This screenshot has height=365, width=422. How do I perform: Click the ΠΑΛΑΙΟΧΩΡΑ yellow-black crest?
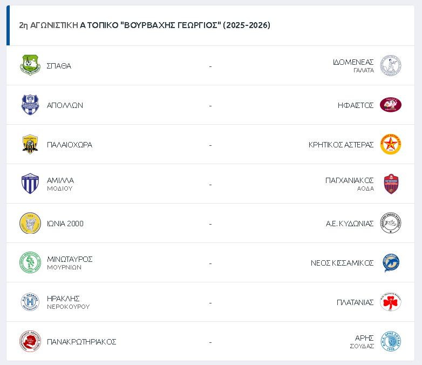click(30, 144)
